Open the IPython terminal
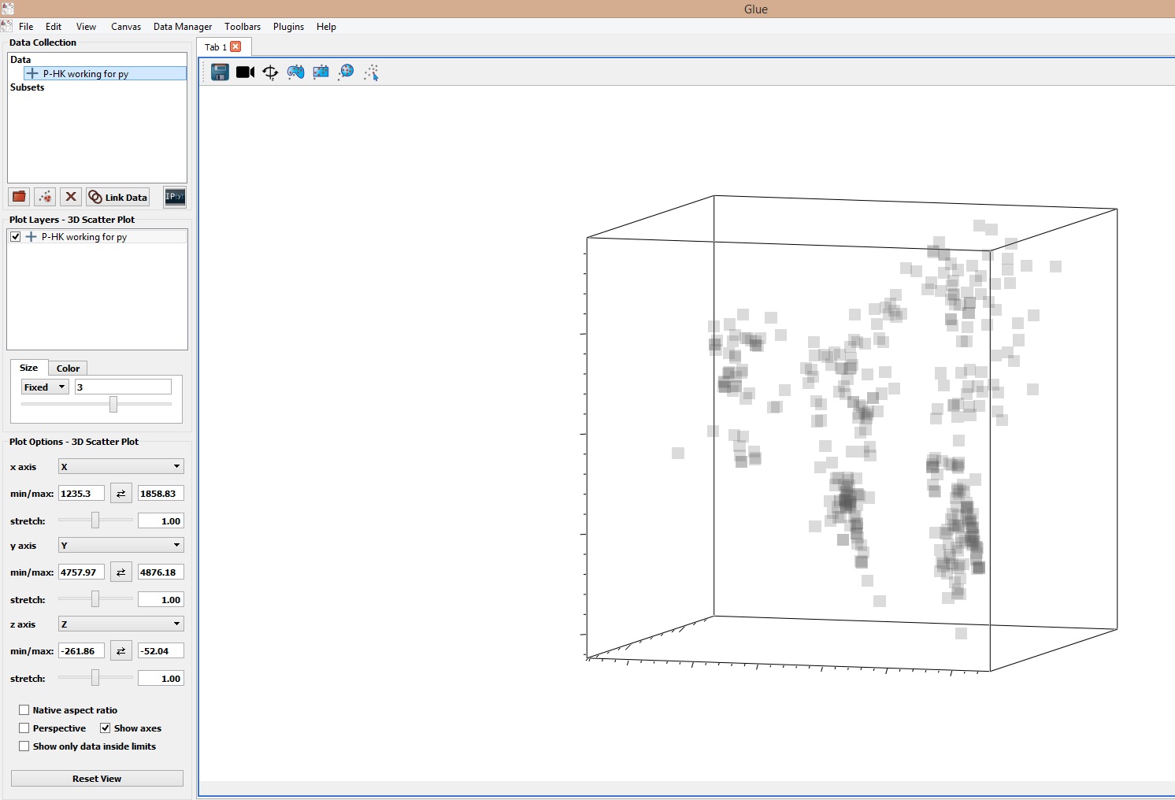Screen dimensions: 1175x800 click(174, 197)
